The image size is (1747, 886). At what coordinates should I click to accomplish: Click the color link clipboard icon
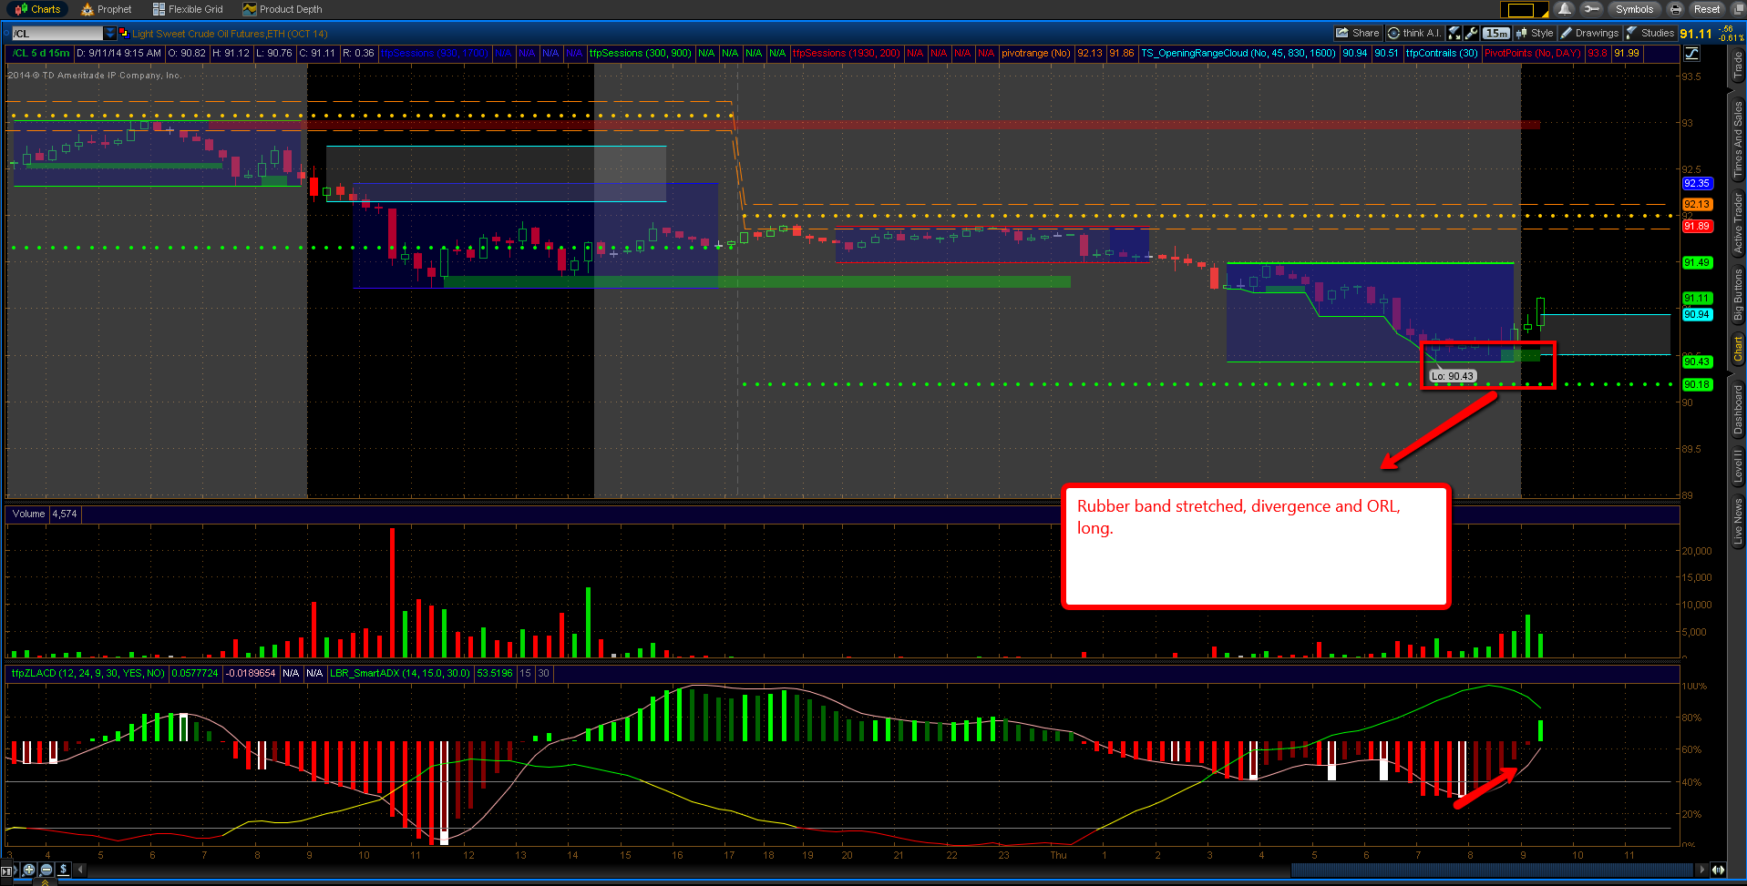click(x=124, y=34)
